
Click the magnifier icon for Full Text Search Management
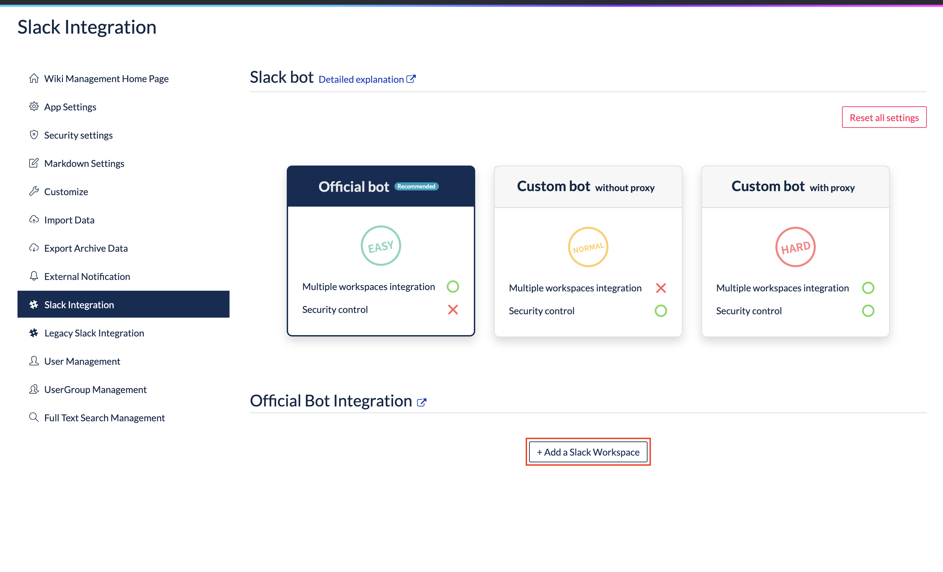coord(34,418)
